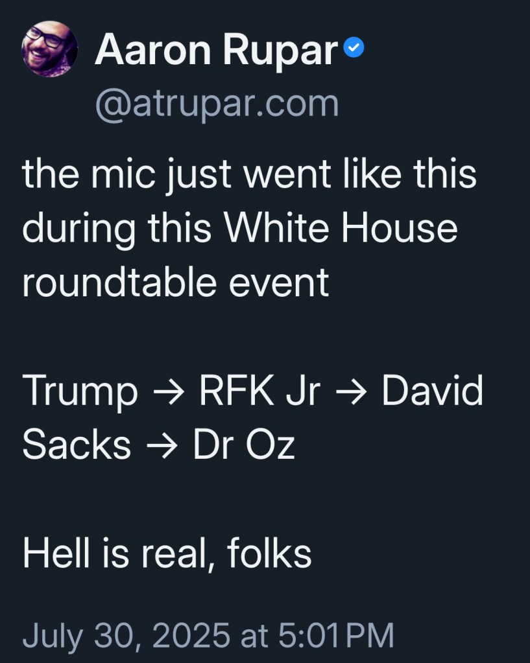530x663 pixels.
Task: Click the Aaron Rupar display name
Action: 215,49
